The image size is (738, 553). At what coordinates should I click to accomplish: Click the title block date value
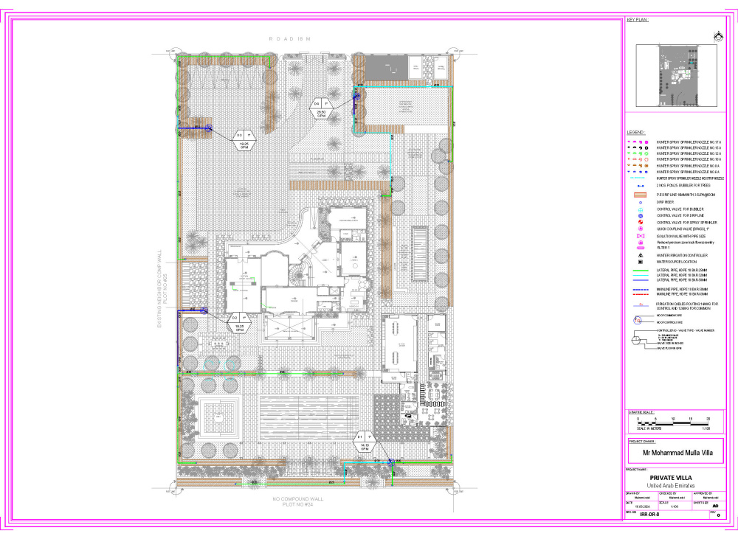tap(641, 507)
